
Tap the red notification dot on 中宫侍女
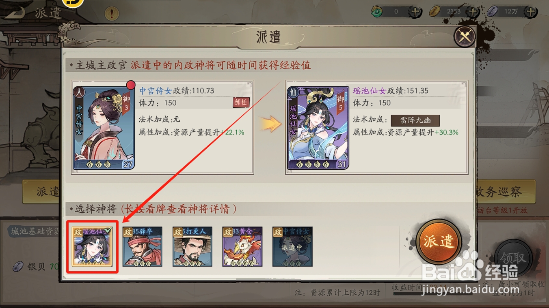130,85
